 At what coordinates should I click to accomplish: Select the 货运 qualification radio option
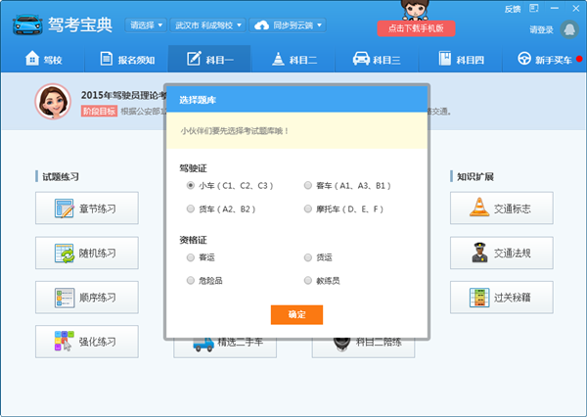click(x=308, y=257)
